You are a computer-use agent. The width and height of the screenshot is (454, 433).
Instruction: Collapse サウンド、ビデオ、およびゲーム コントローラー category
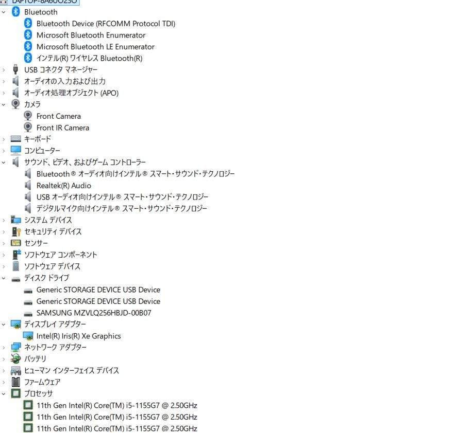[x=4, y=163]
